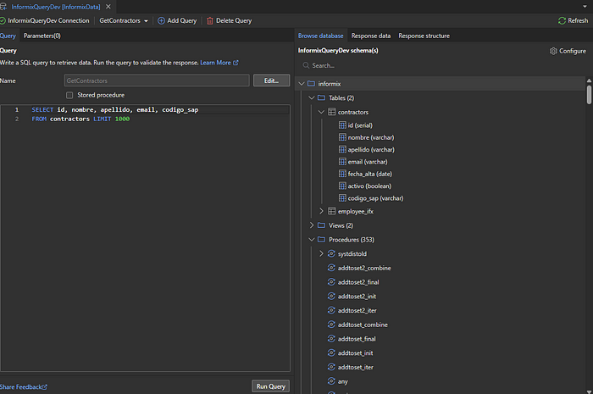
Task: Open the Response data tab
Action: [371, 36]
